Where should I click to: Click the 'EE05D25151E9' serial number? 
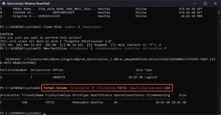coord(49,16)
